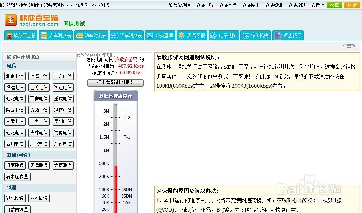
Task: Click the bullet train icon in 动车时刻表 tab
Action: [79, 36]
